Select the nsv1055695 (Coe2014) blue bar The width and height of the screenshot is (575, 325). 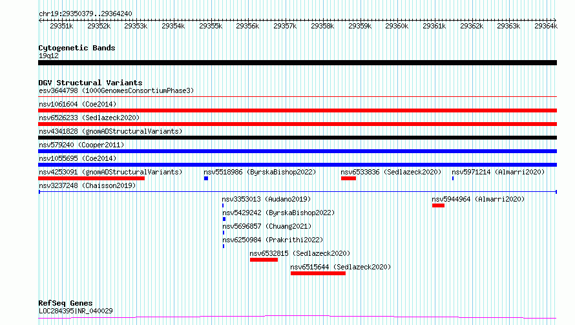click(x=297, y=165)
